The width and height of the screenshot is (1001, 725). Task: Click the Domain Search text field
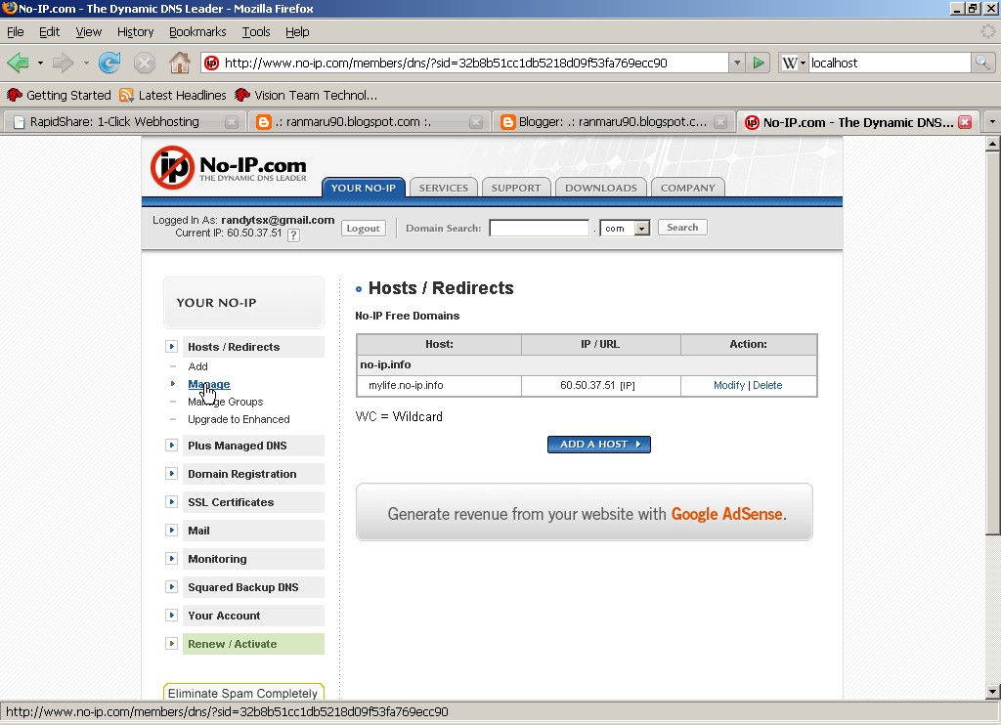tap(540, 228)
